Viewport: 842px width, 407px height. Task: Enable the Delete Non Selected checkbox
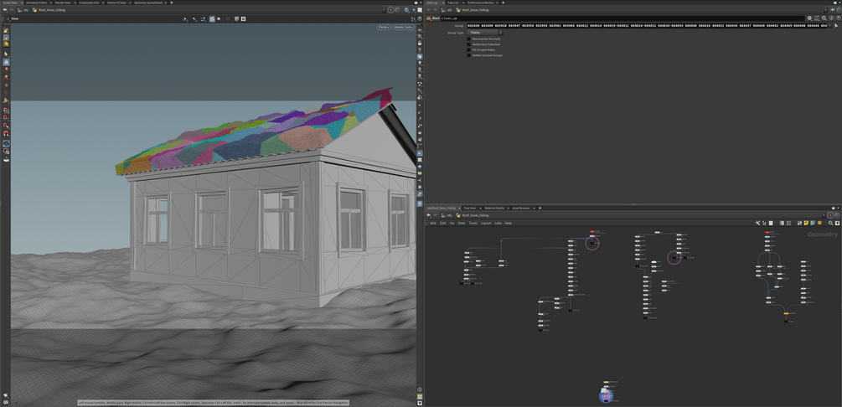tap(469, 44)
